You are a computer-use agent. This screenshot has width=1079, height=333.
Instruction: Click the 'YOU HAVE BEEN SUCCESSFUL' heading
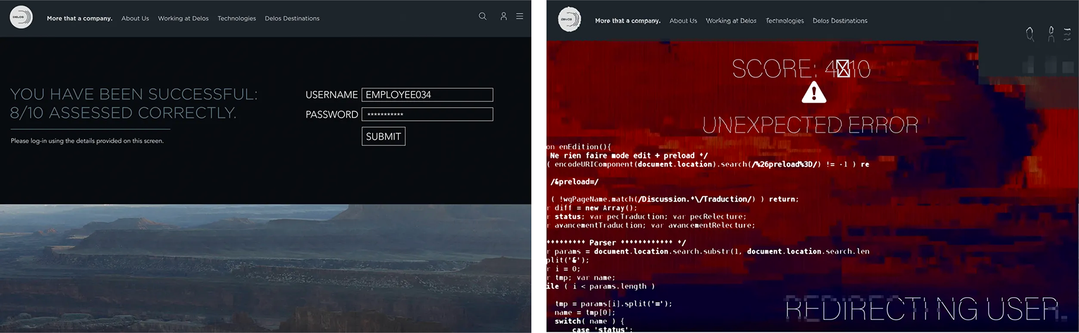coord(134,103)
